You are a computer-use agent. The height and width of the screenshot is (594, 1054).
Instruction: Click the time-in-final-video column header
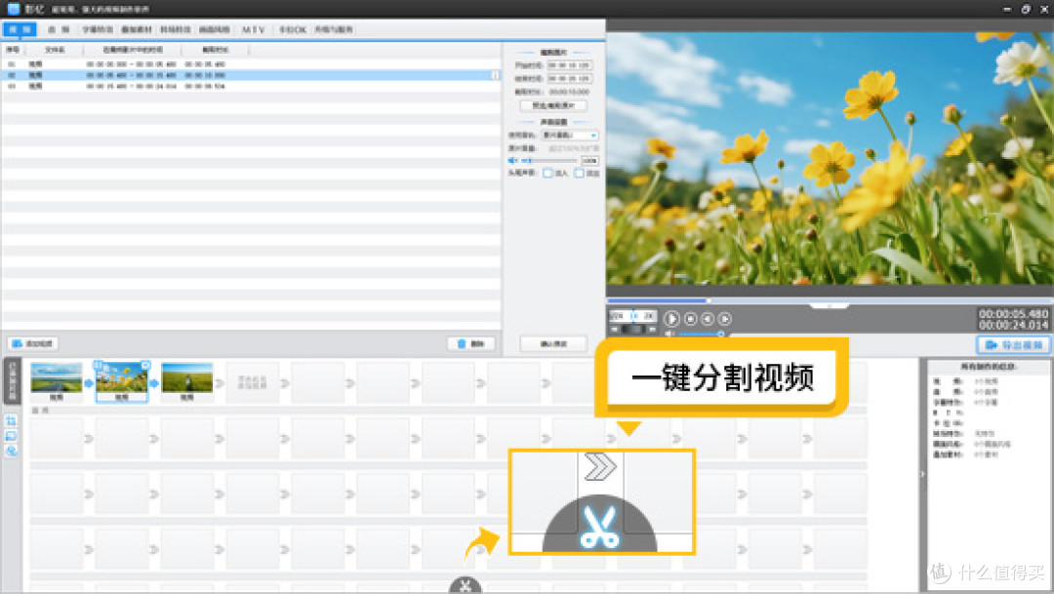point(133,50)
